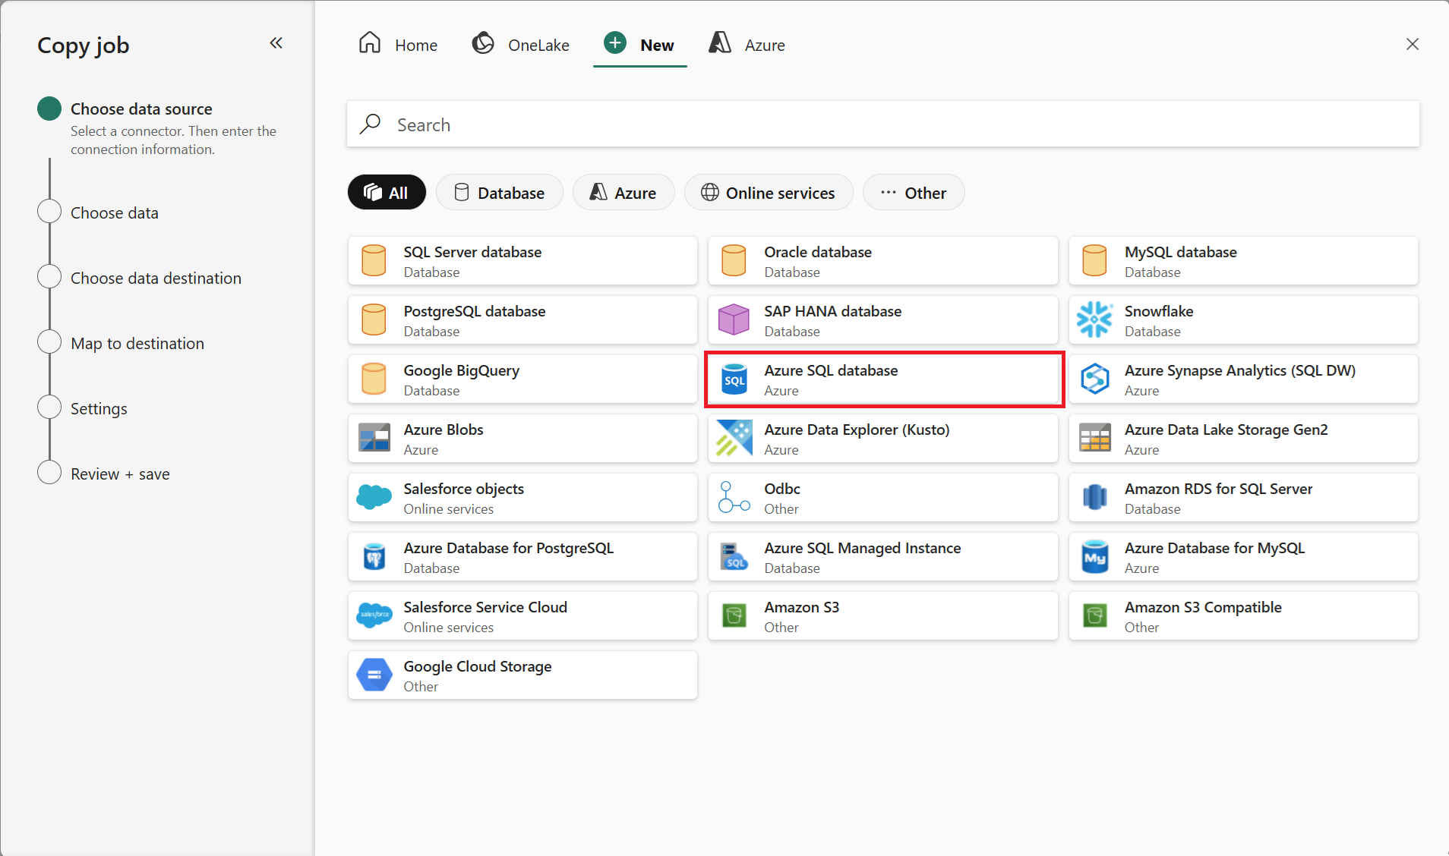Go to the Settings step
This screenshot has height=856, width=1449.
(99, 409)
